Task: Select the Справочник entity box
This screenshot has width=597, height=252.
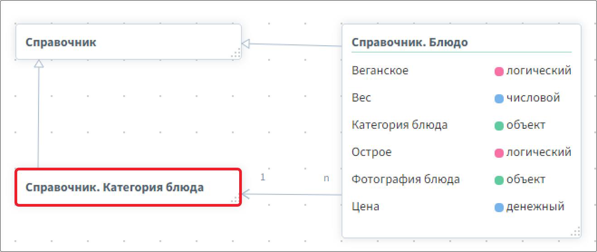Action: pyautogui.click(x=129, y=42)
